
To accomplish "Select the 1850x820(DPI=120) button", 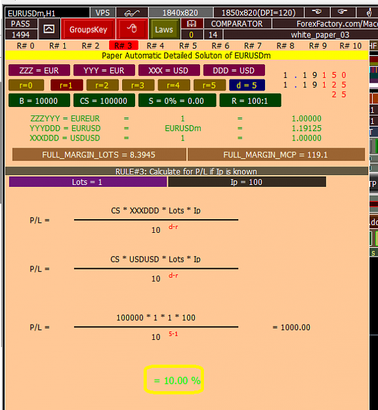I will (x=259, y=12).
